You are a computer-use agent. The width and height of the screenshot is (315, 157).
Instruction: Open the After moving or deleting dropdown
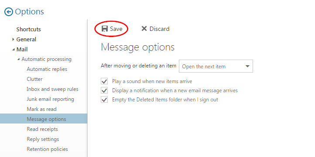[216, 66]
